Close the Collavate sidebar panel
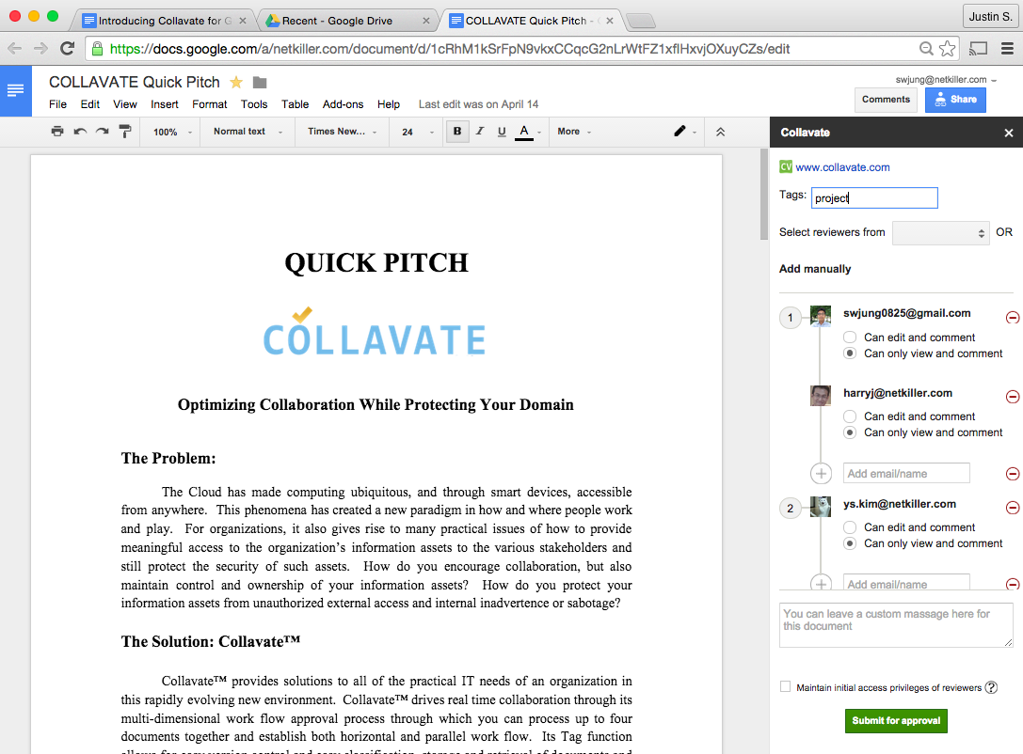This screenshot has width=1023, height=754. 1009,134
